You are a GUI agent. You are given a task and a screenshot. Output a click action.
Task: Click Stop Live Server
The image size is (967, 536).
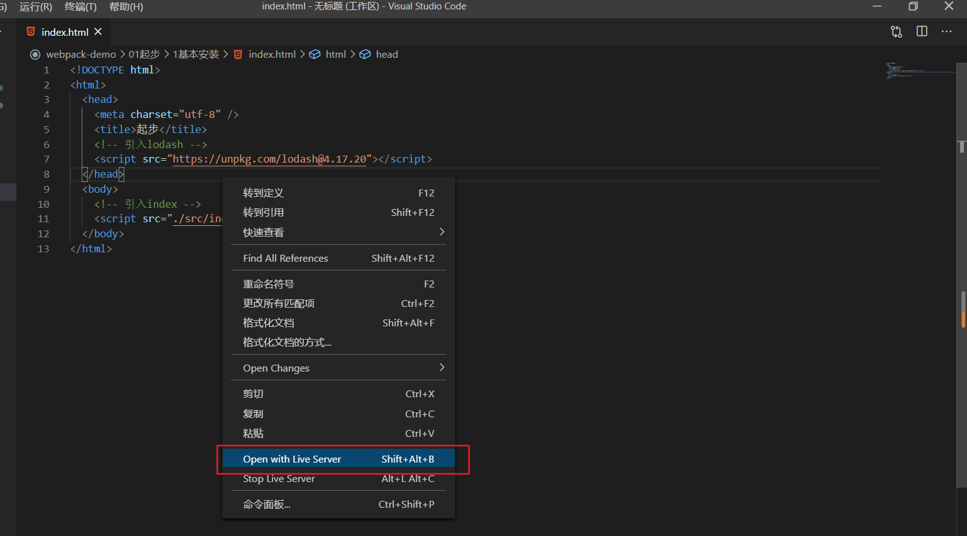pos(339,478)
